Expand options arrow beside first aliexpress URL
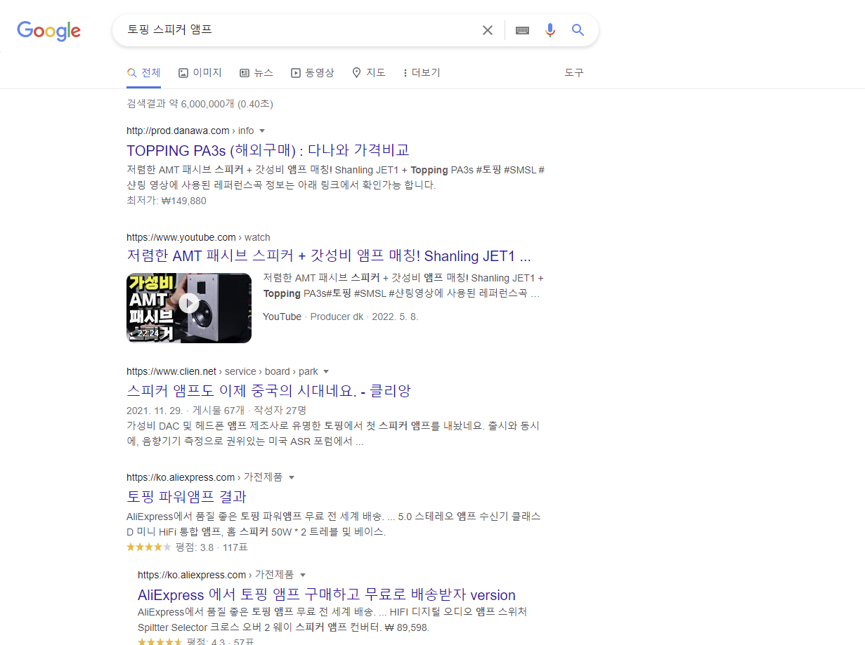The height and width of the screenshot is (645, 865). [292, 477]
